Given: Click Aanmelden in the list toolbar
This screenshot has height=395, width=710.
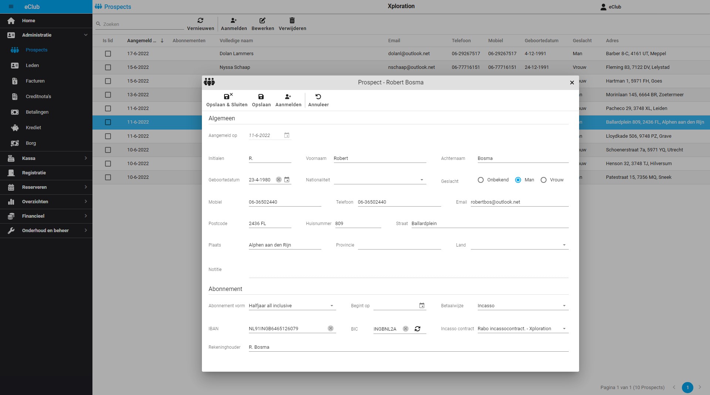Looking at the screenshot, I should click(234, 24).
